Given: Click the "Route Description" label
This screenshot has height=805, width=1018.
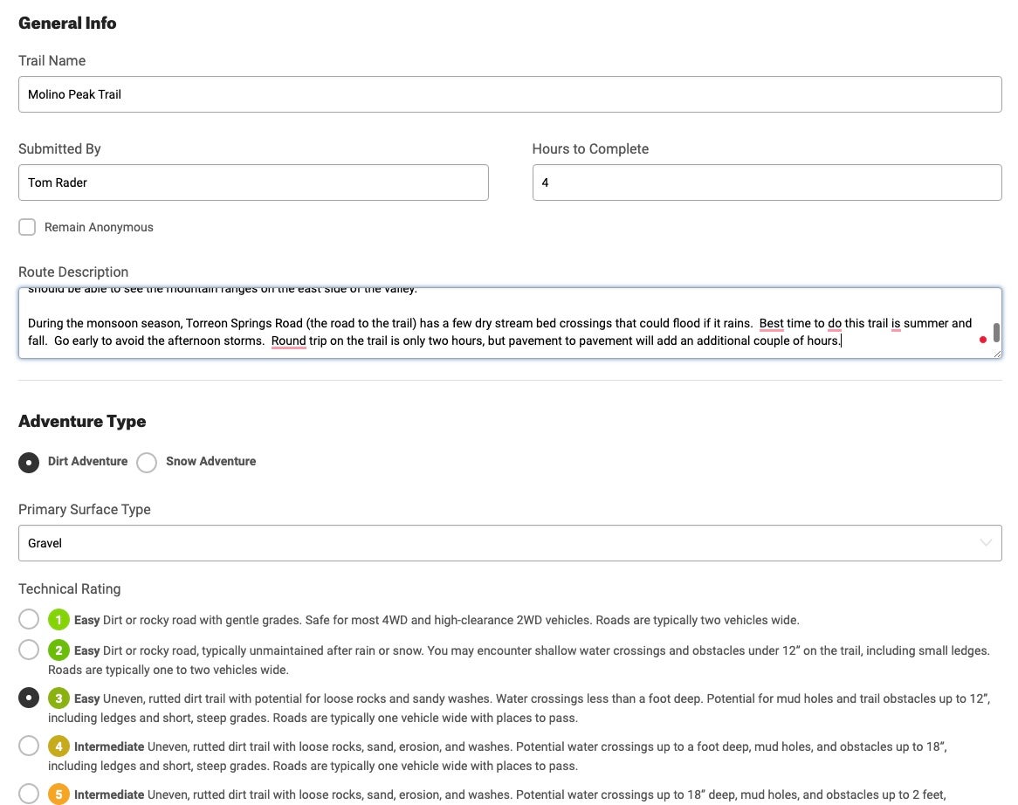Looking at the screenshot, I should click(x=73, y=272).
